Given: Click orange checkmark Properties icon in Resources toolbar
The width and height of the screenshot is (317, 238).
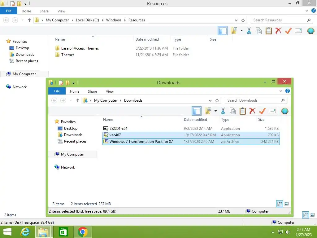Looking at the screenshot, I should 288,31.
